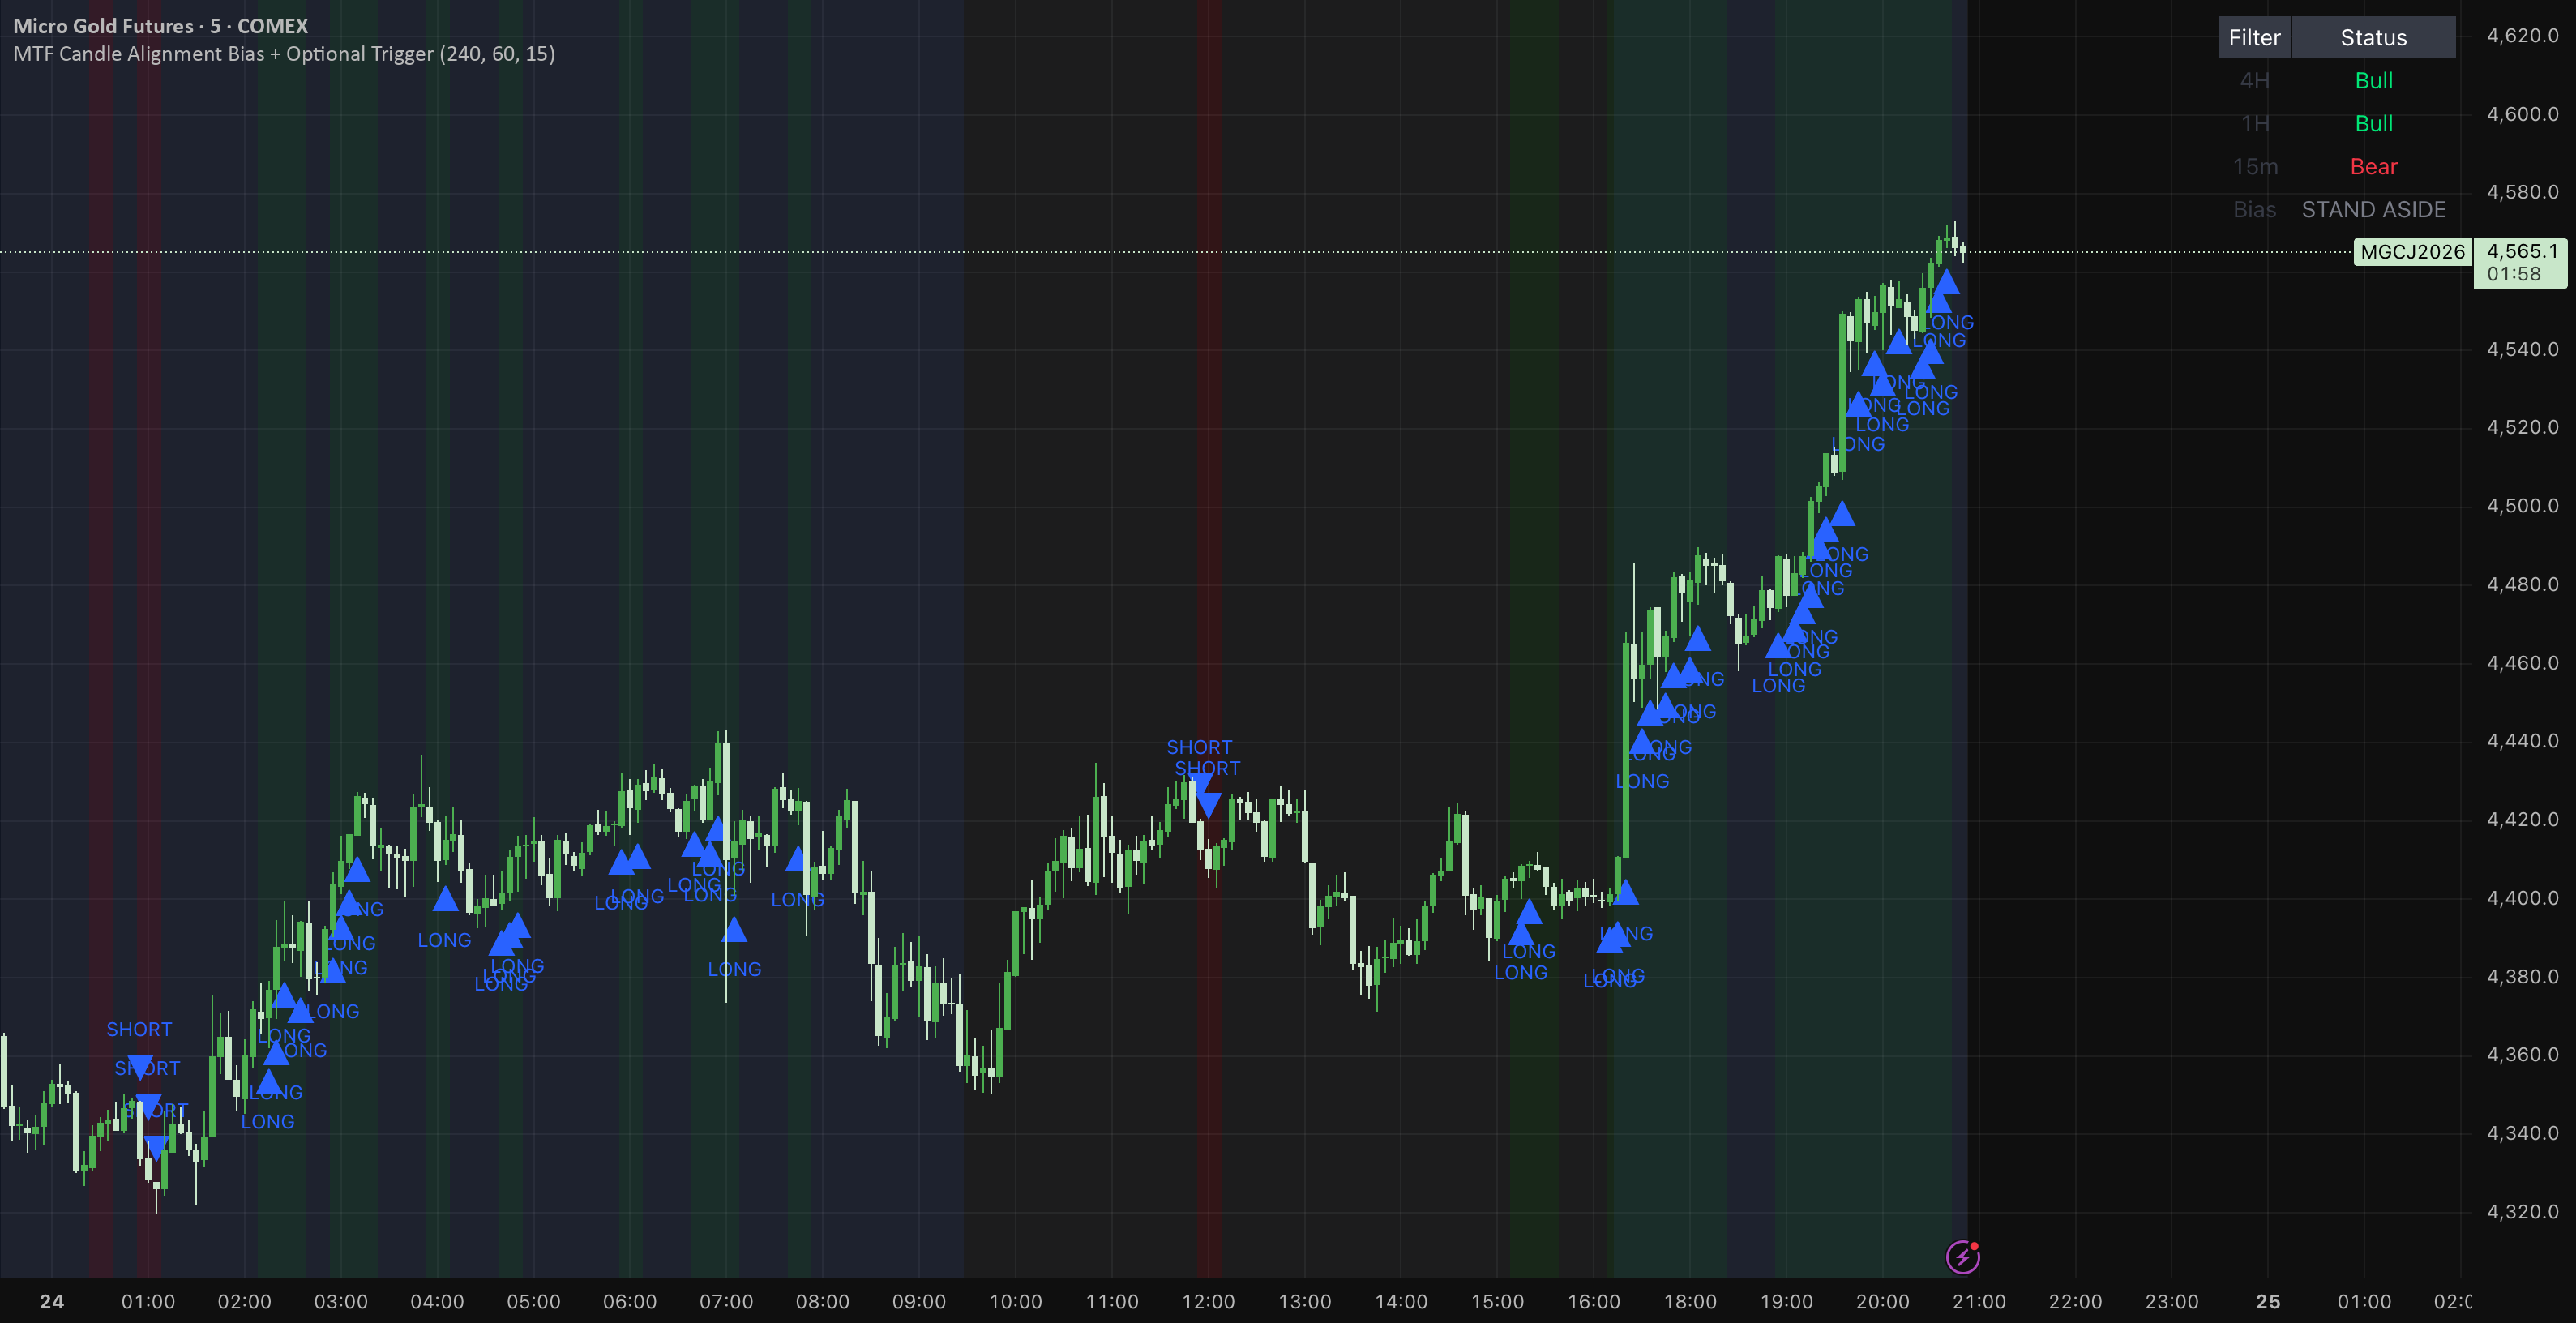Viewport: 2576px width, 1323px height.
Task: Click the 05:00 time axis label
Action: [x=533, y=1301]
